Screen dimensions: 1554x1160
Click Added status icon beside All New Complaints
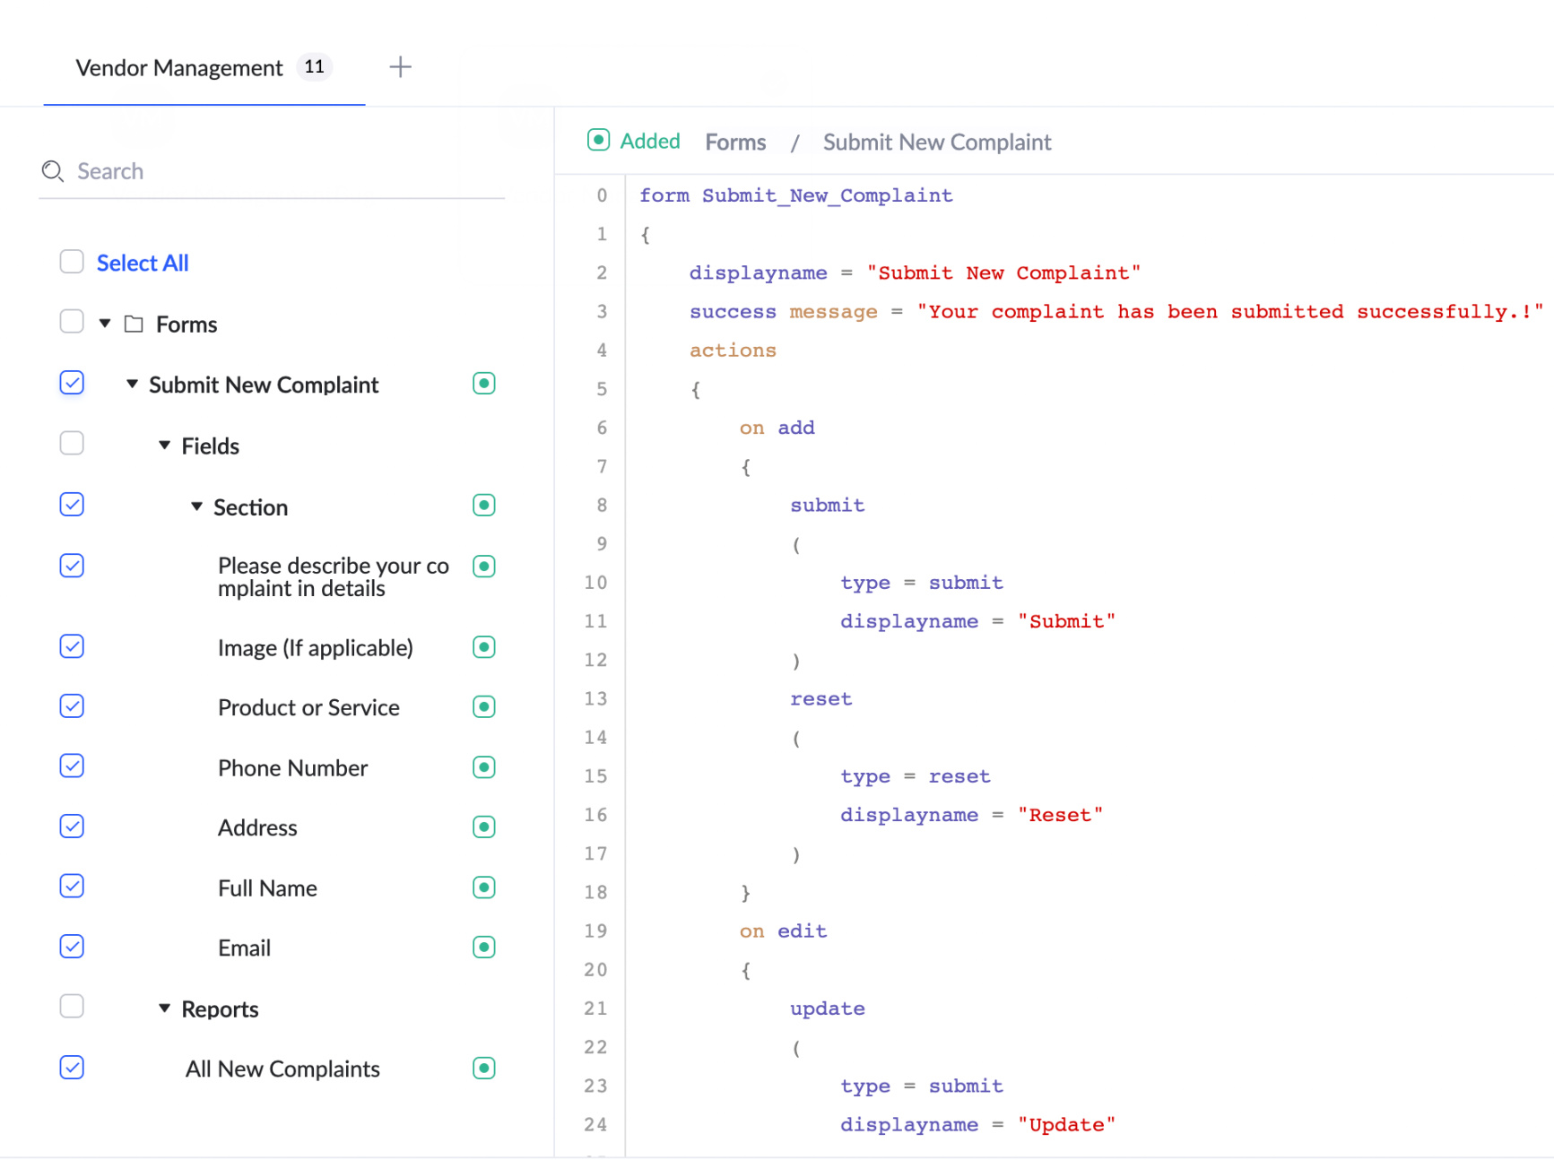[483, 1069]
